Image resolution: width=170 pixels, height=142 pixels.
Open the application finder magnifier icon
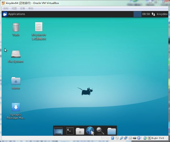click(x=100, y=131)
